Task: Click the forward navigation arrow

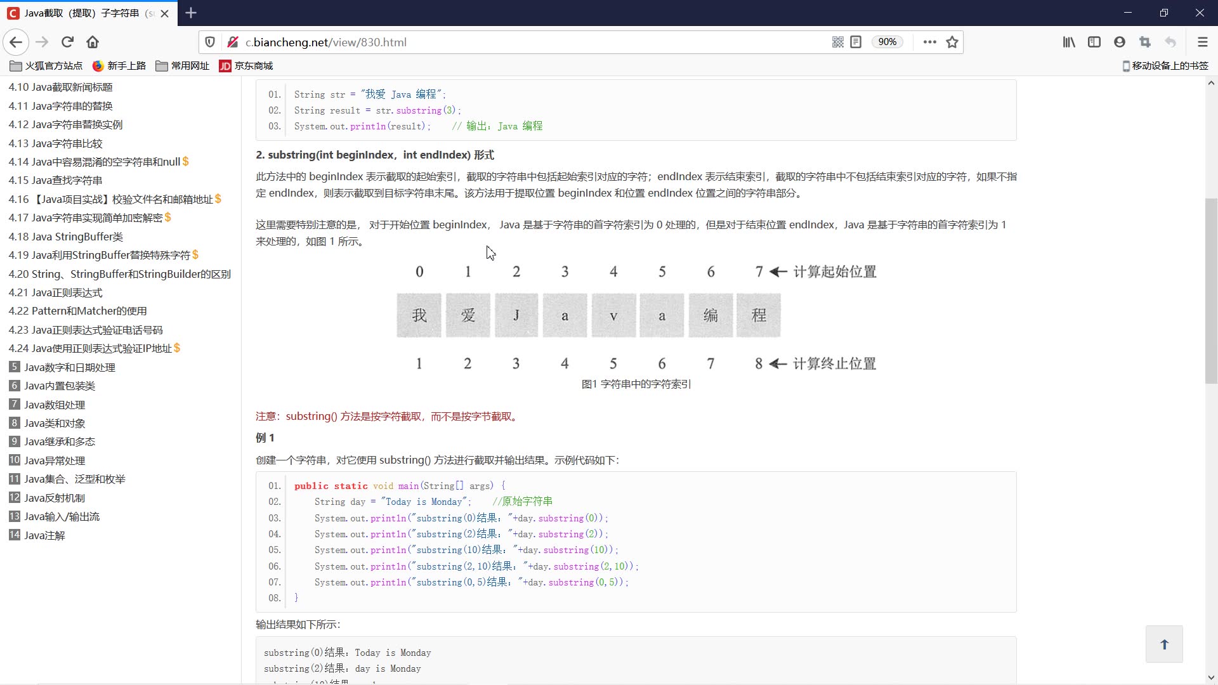Action: (42, 42)
